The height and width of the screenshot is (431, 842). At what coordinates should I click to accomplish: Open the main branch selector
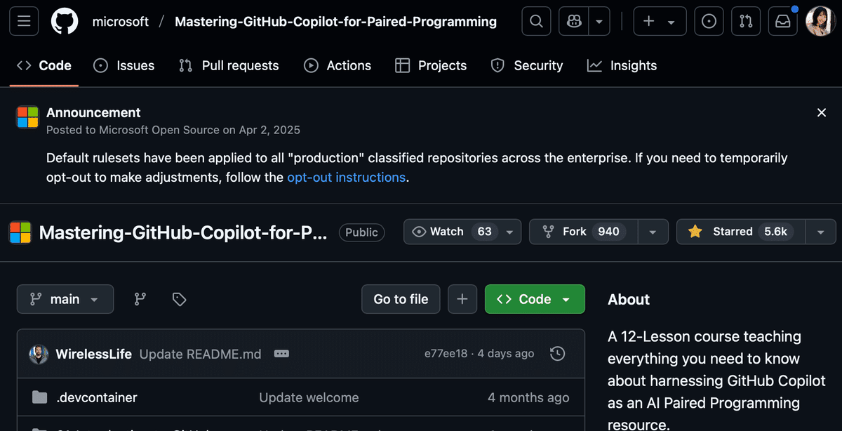65,299
